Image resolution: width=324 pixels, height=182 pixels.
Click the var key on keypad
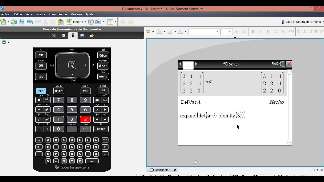tap(85, 91)
